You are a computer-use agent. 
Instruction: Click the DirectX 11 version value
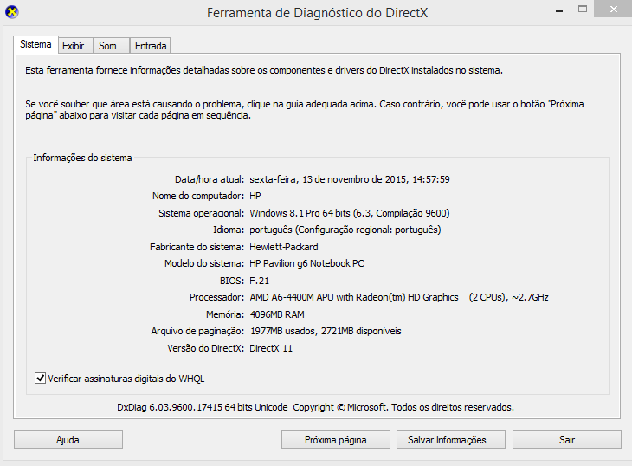coord(273,348)
